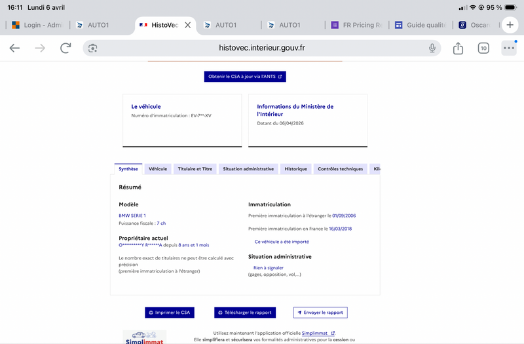Show the open tabs overview (10)
Screen dimensions: 524x344
[483, 48]
